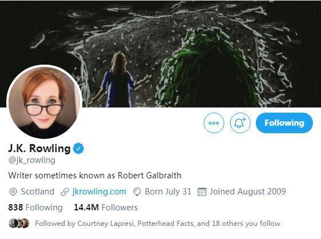Click the birthday balloon icon
The height and width of the screenshot is (239, 321).
click(137, 192)
